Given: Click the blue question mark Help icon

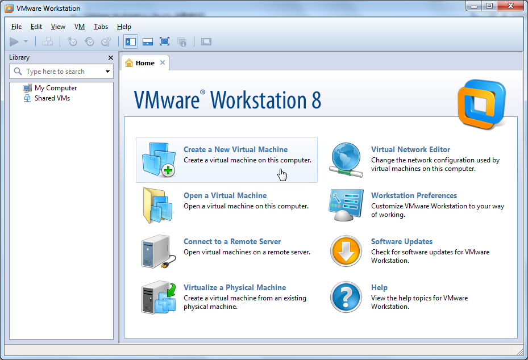Looking at the screenshot, I should (346, 297).
